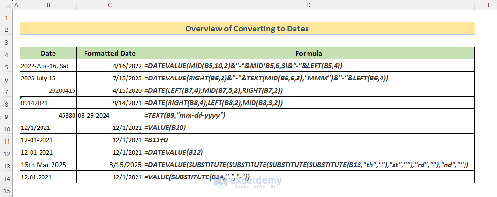Click the =DATEVALUE(B12) formula cell
This screenshot has width=497, height=197.
tap(308, 153)
